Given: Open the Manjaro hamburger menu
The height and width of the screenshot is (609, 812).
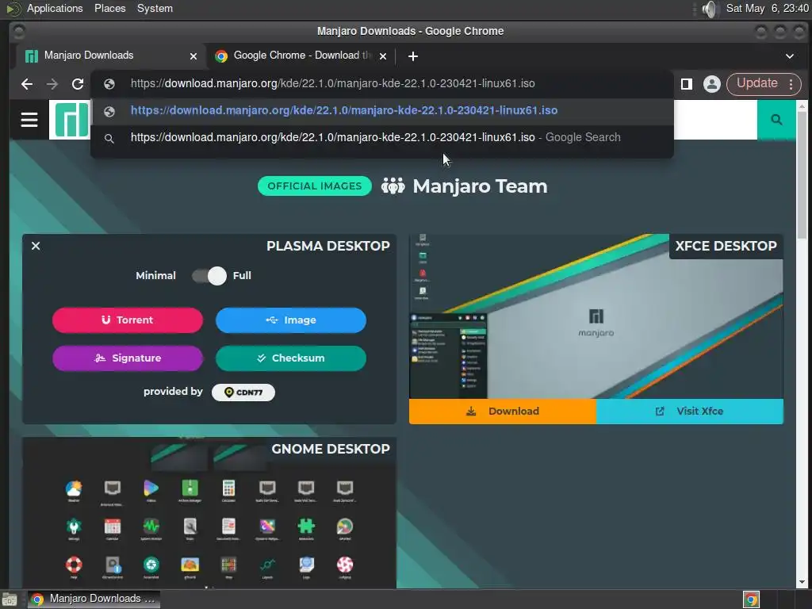Looking at the screenshot, I should point(29,120).
